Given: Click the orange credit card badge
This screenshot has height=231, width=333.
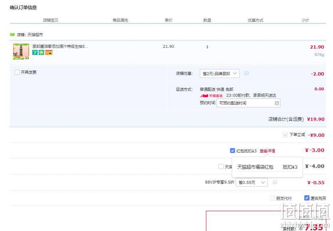Looking at the screenshot, I should [49, 52].
